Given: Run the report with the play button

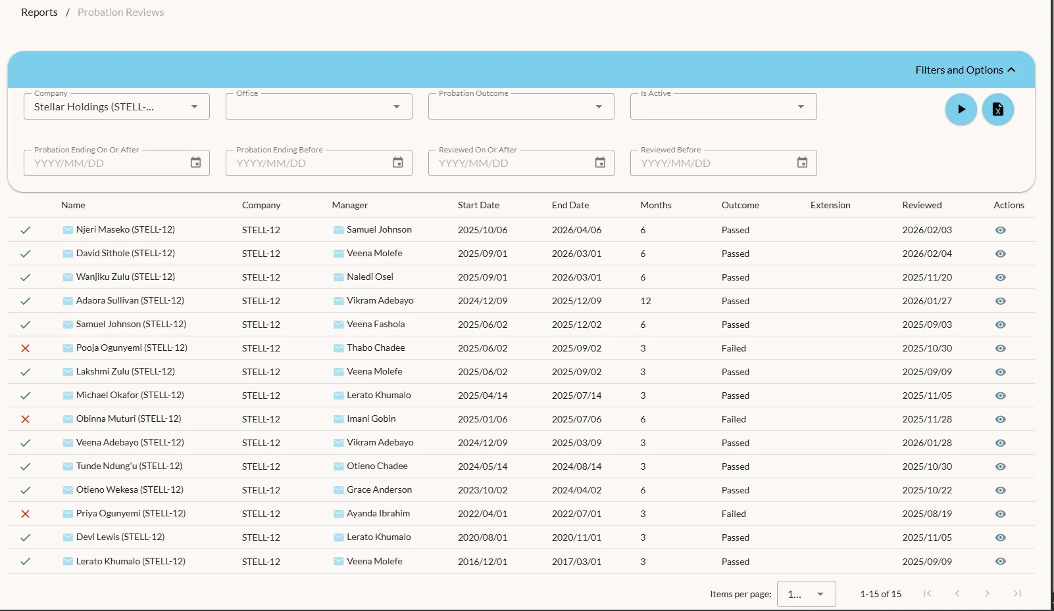Looking at the screenshot, I should pos(961,109).
